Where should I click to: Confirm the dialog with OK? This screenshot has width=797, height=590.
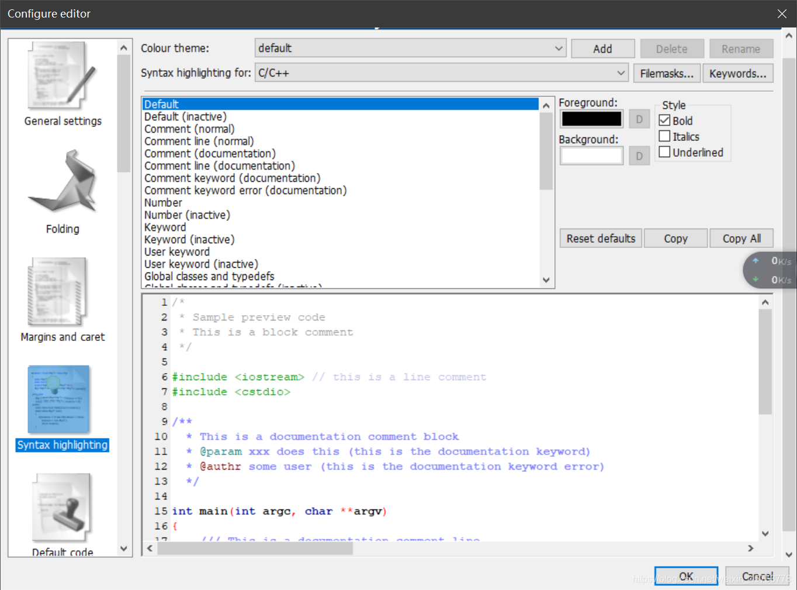point(686,576)
